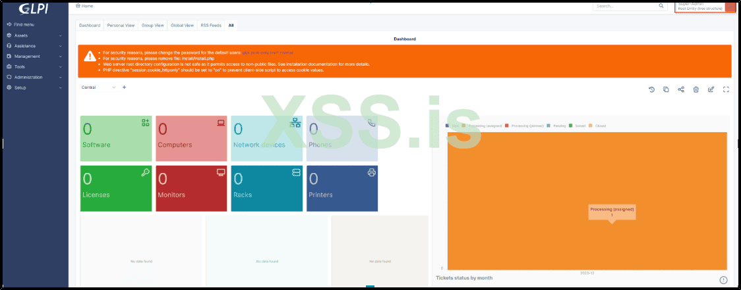The width and height of the screenshot is (741, 290).
Task: Click the GLPI logo
Action: click(x=34, y=9)
